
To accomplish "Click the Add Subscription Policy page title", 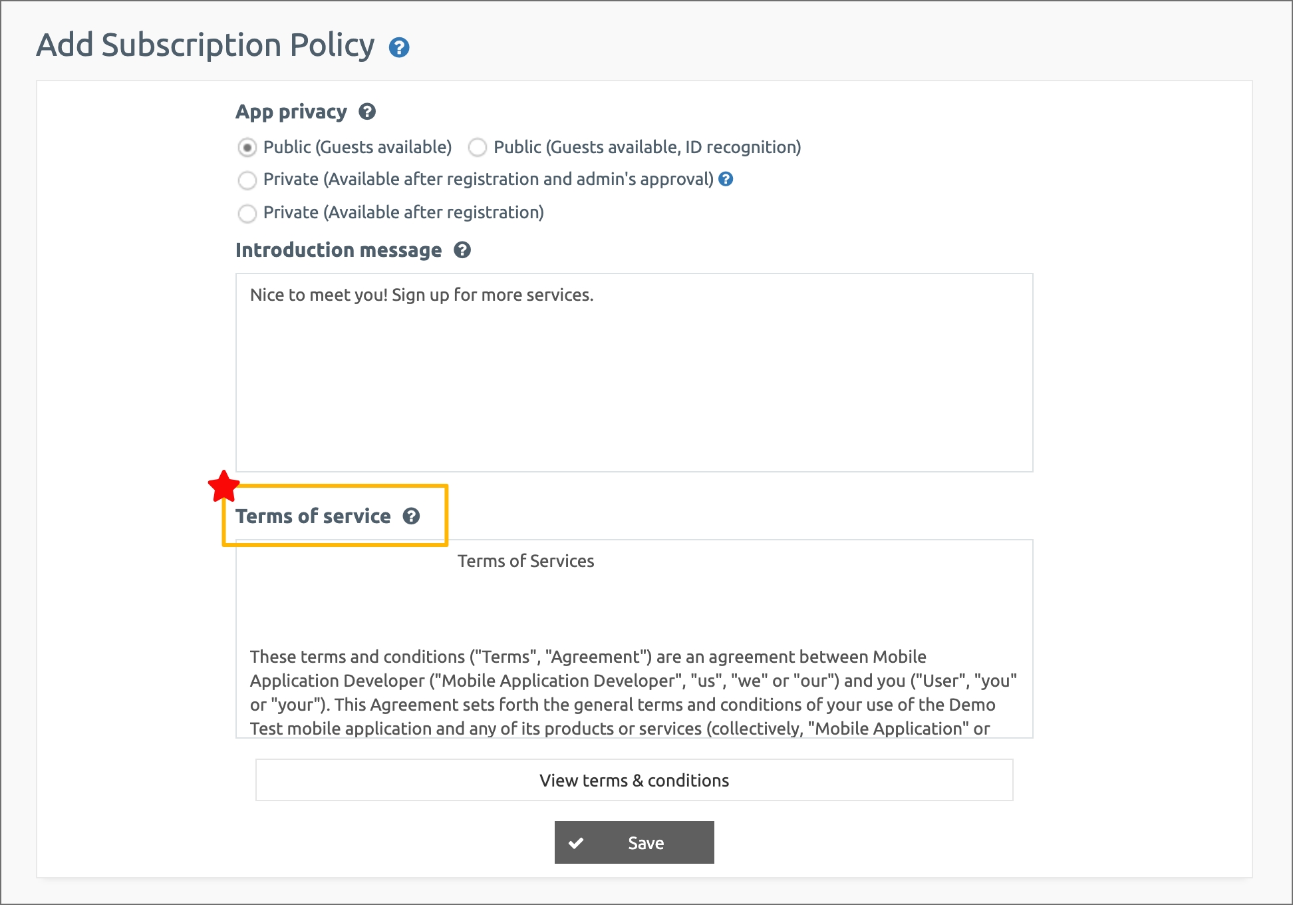I will [x=206, y=45].
